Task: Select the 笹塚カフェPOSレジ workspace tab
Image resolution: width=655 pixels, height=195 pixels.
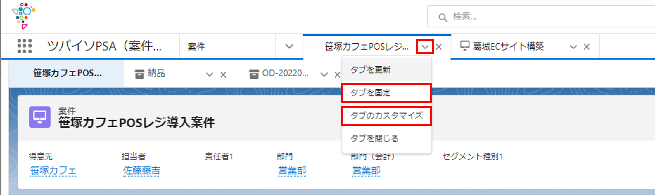Action: (367, 46)
